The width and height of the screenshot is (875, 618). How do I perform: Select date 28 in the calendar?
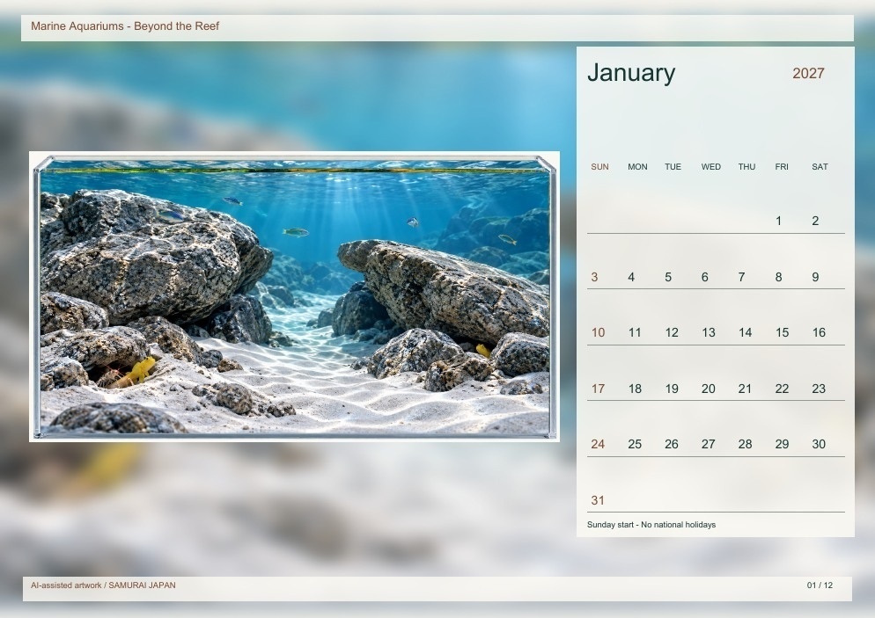746,444
